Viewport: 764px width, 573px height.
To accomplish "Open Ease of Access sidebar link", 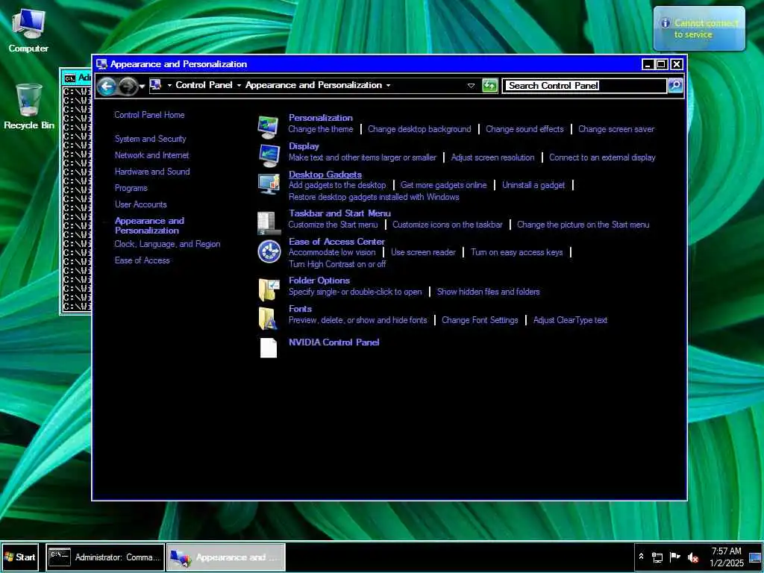I will pyautogui.click(x=142, y=260).
